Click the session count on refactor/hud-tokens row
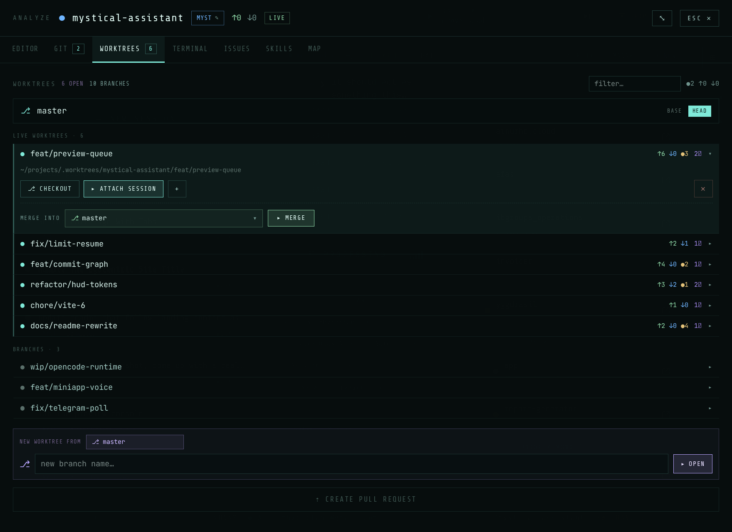The image size is (732, 532). [x=698, y=285]
